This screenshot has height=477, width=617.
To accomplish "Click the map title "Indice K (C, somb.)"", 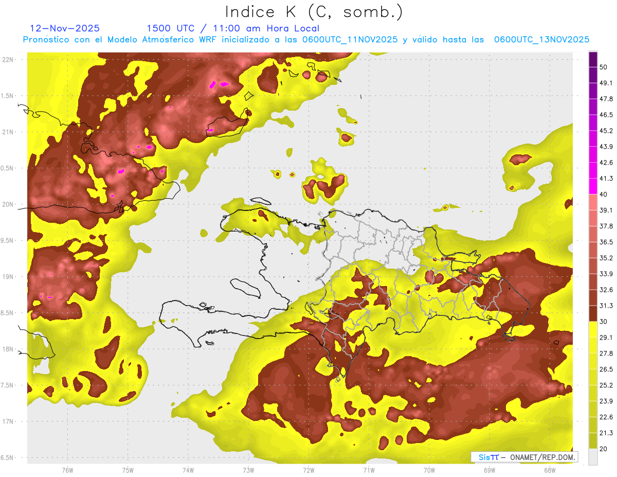I will pyautogui.click(x=315, y=12).
